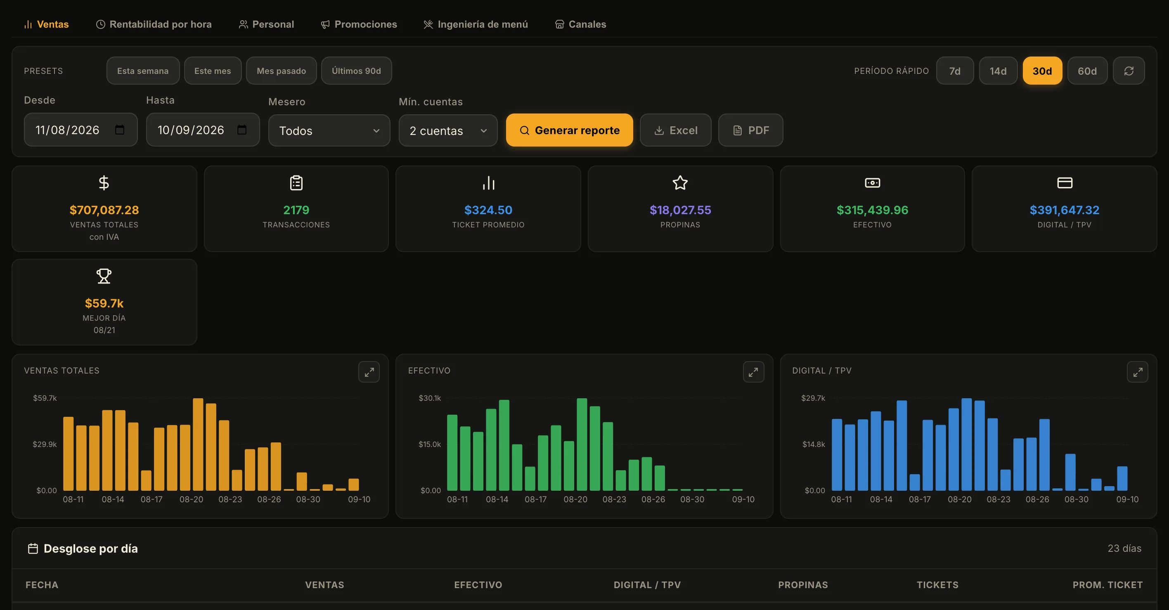Select the 14d quick period

tap(998, 71)
